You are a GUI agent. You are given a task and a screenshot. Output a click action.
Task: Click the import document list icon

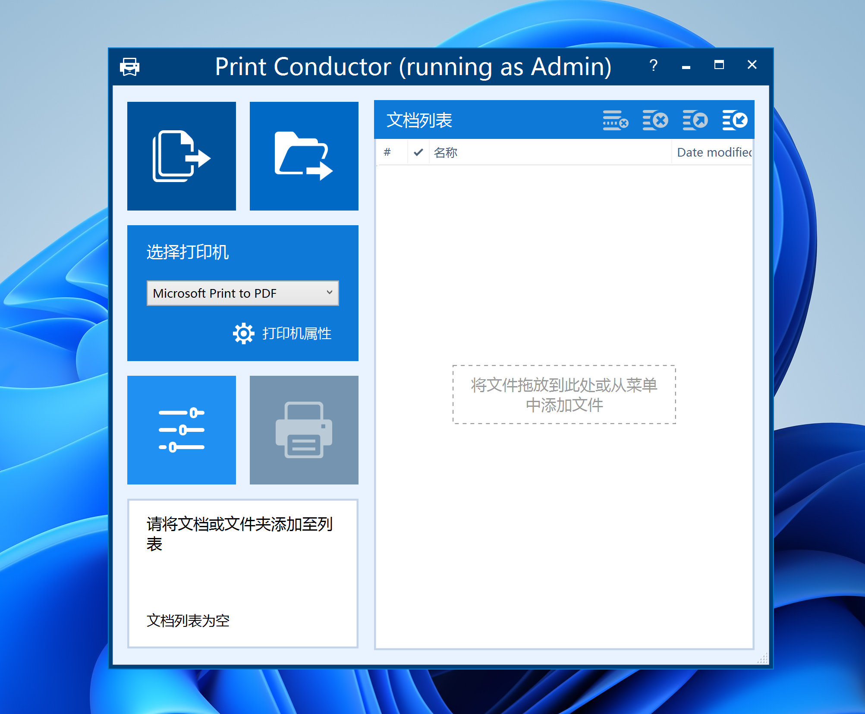735,120
